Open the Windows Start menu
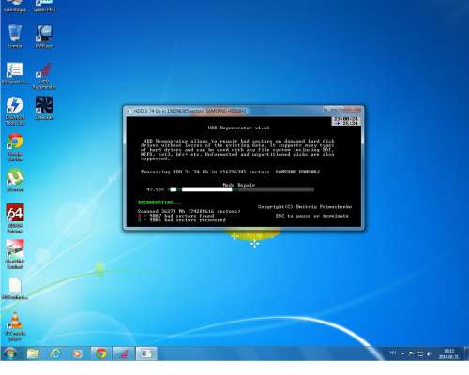Image resolution: width=469 pixels, height=375 pixels. [9, 353]
